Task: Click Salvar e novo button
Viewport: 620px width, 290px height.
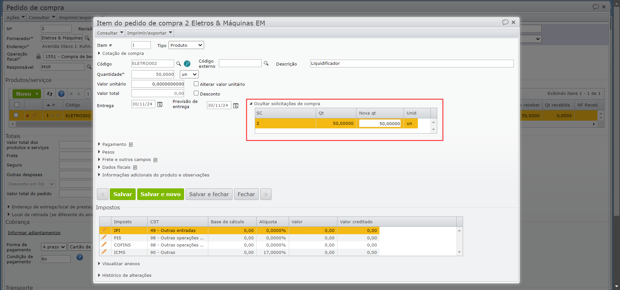Action: pyautogui.click(x=160, y=194)
